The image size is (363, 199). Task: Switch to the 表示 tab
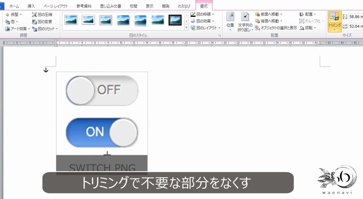[x=150, y=6]
